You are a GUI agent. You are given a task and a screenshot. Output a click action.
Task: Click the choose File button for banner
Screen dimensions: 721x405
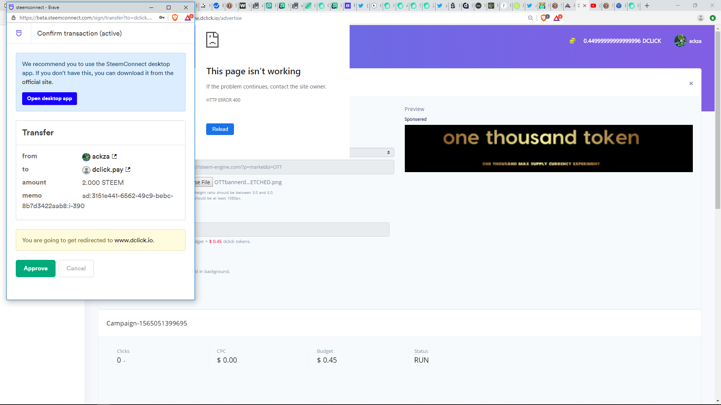[x=203, y=182]
